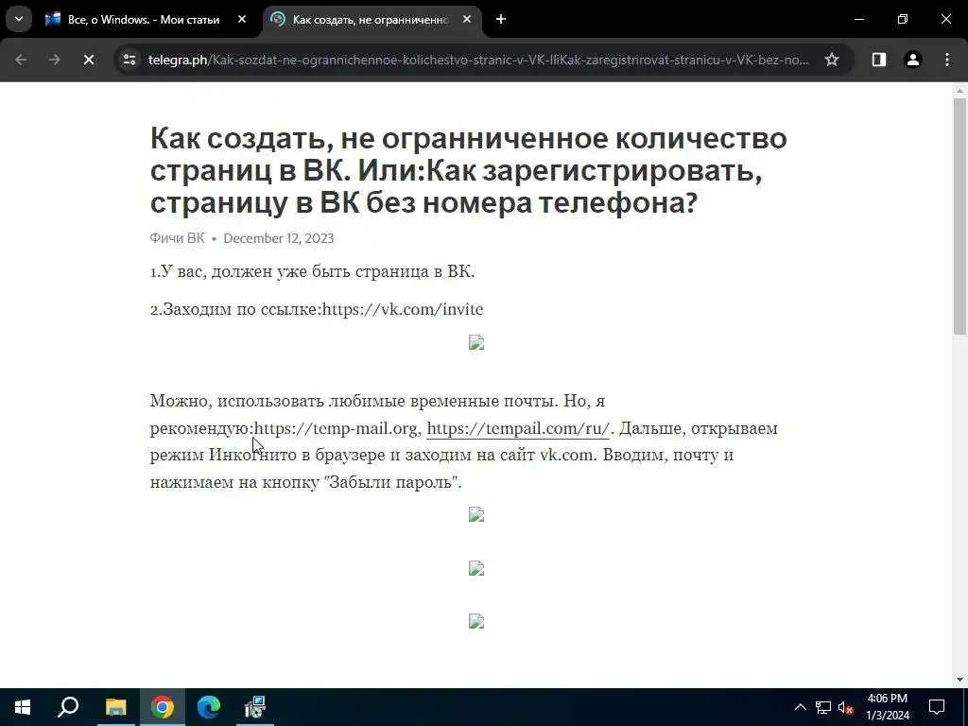Minimize the Chrome window
Image resolution: width=968 pixels, height=726 pixels.
[x=858, y=20]
